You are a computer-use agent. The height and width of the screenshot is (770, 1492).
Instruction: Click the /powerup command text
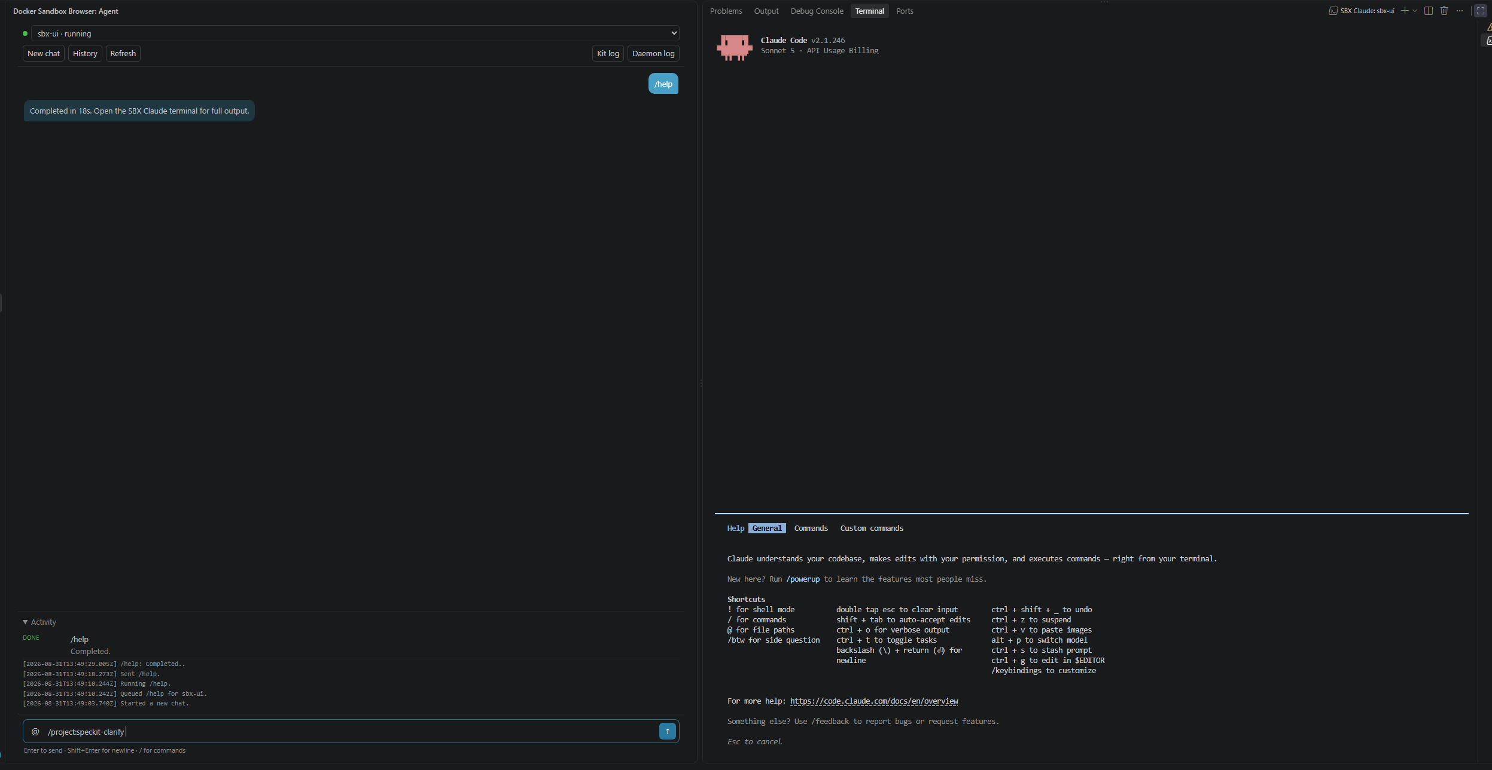click(x=803, y=579)
